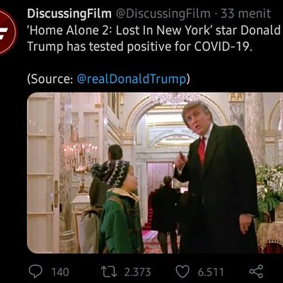Viewport: 283px width, 283px height.
Task: Open the 33 menit timestamp
Action: 246,13
